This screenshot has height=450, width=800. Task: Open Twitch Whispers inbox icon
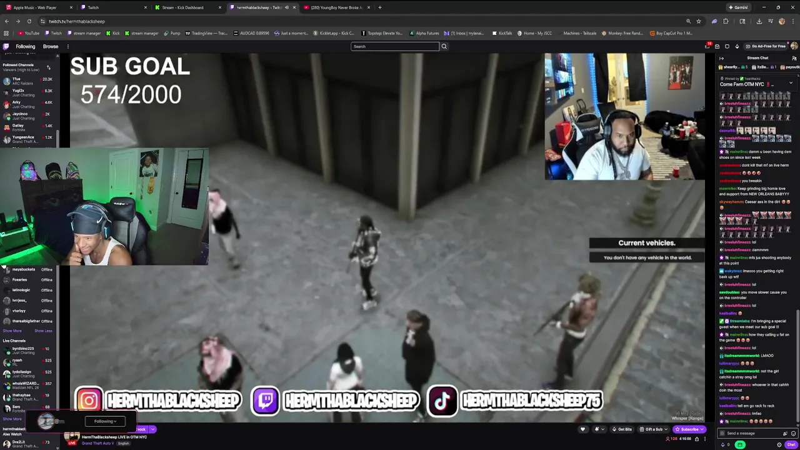(x=717, y=46)
